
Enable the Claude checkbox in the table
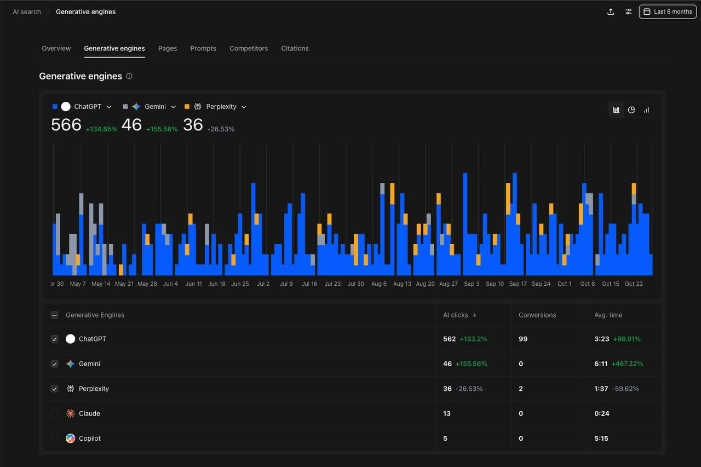(54, 413)
